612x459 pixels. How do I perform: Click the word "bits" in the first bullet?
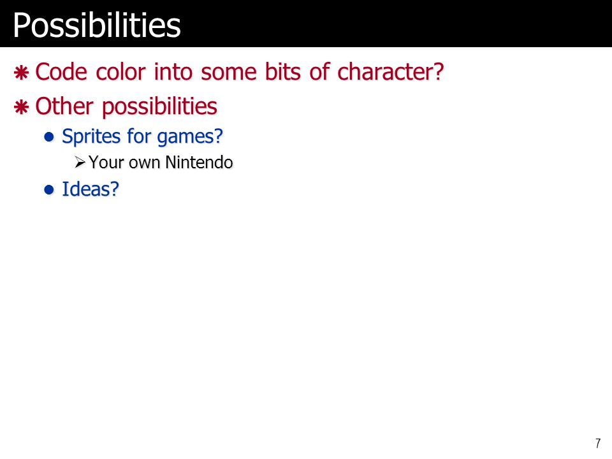click(283, 72)
